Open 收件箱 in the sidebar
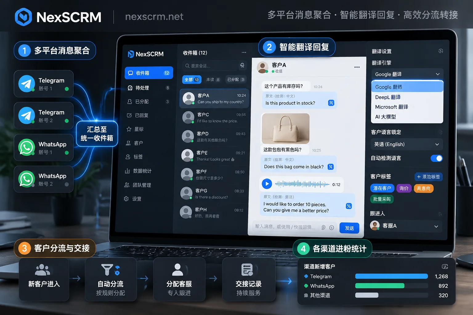The width and height of the screenshot is (473, 315). pyautogui.click(x=149, y=73)
